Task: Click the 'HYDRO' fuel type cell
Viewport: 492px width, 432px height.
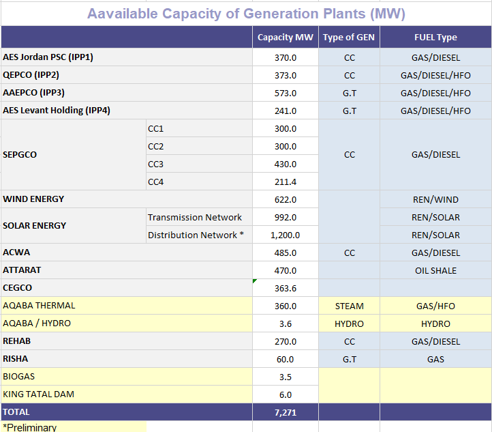Action: 435,323
